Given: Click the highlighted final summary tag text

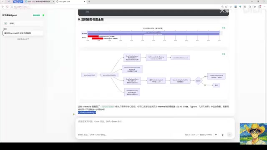Looking at the screenshot, I should point(87,112).
